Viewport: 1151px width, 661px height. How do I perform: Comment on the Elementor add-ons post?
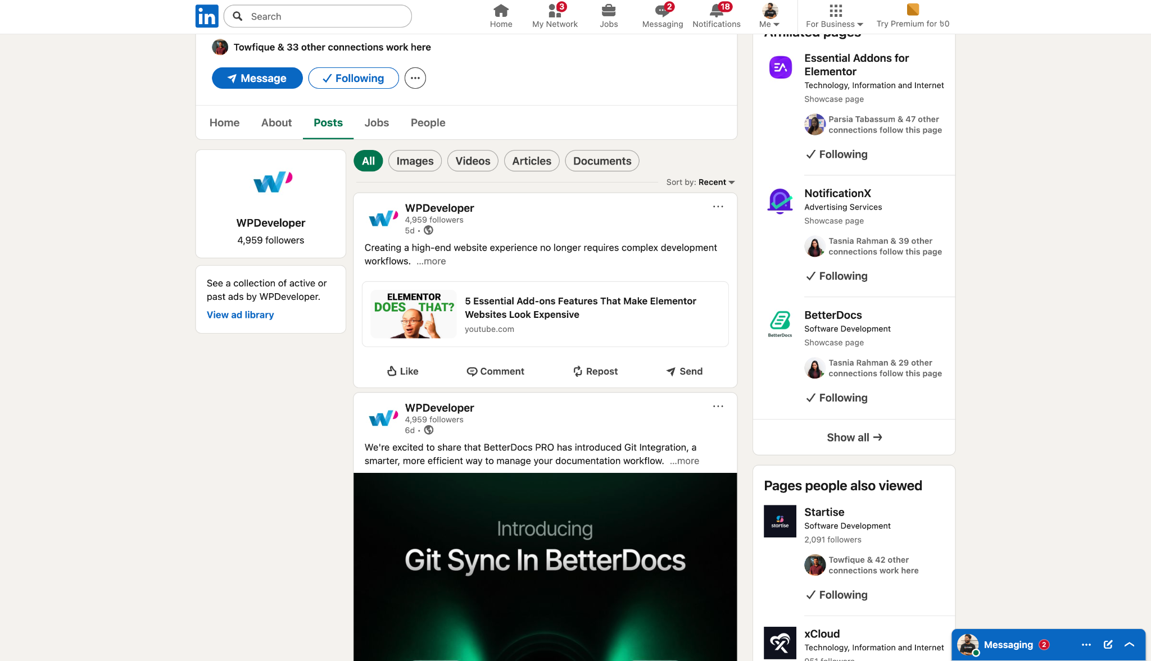pos(495,371)
